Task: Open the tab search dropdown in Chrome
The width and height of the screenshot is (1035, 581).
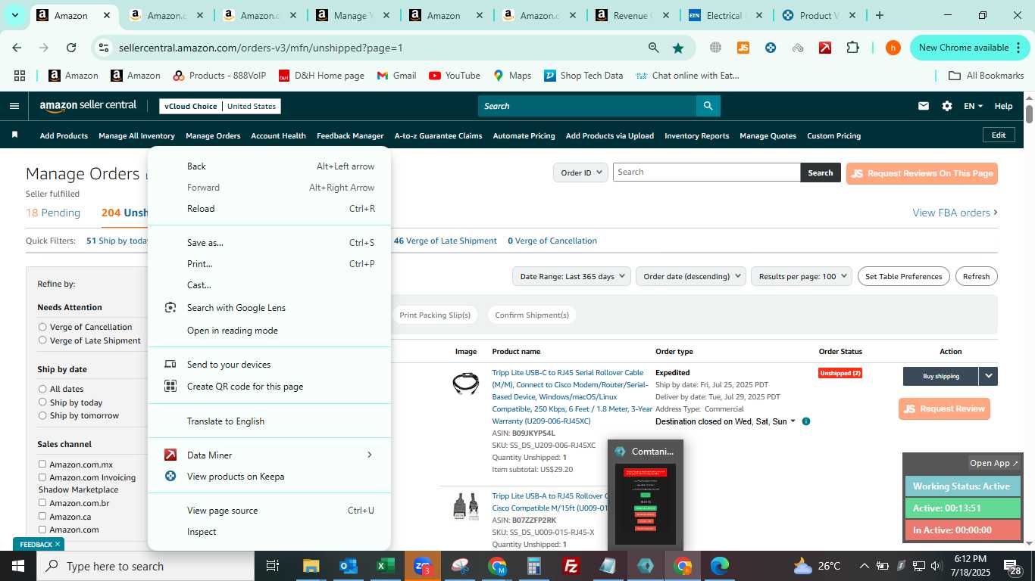Action: 14,15
